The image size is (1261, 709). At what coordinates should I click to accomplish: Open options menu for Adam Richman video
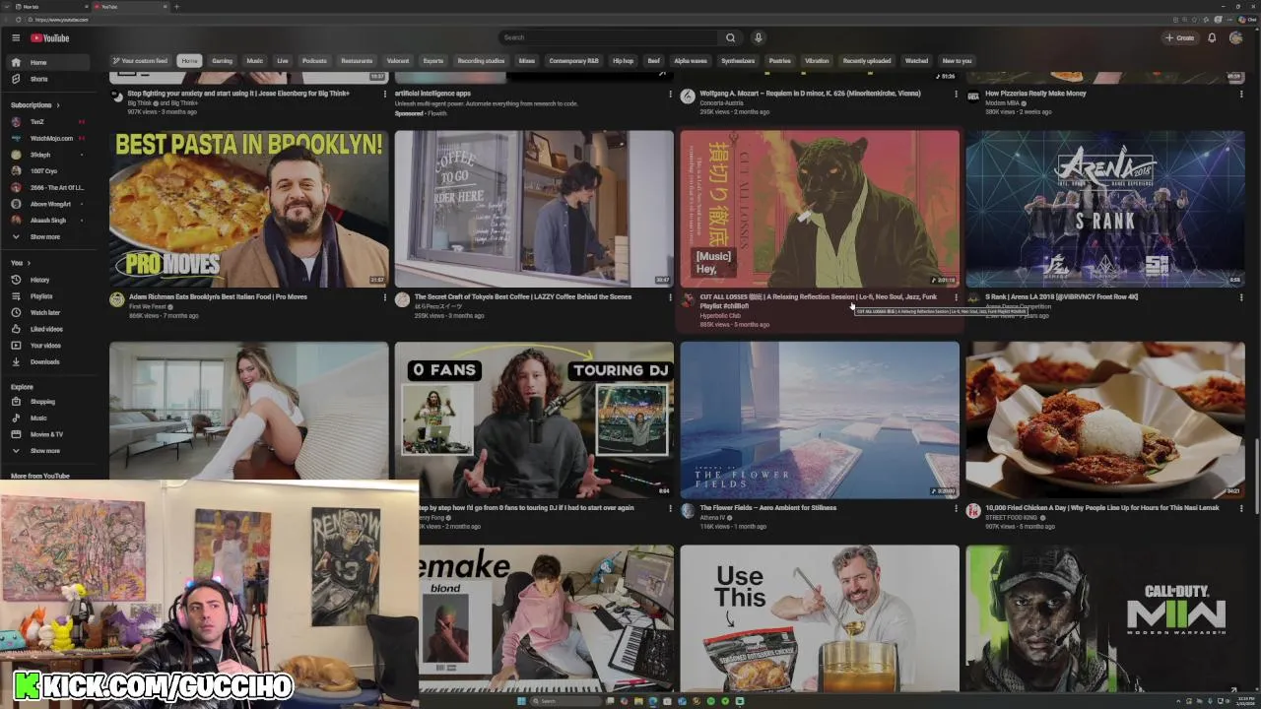pyautogui.click(x=384, y=297)
